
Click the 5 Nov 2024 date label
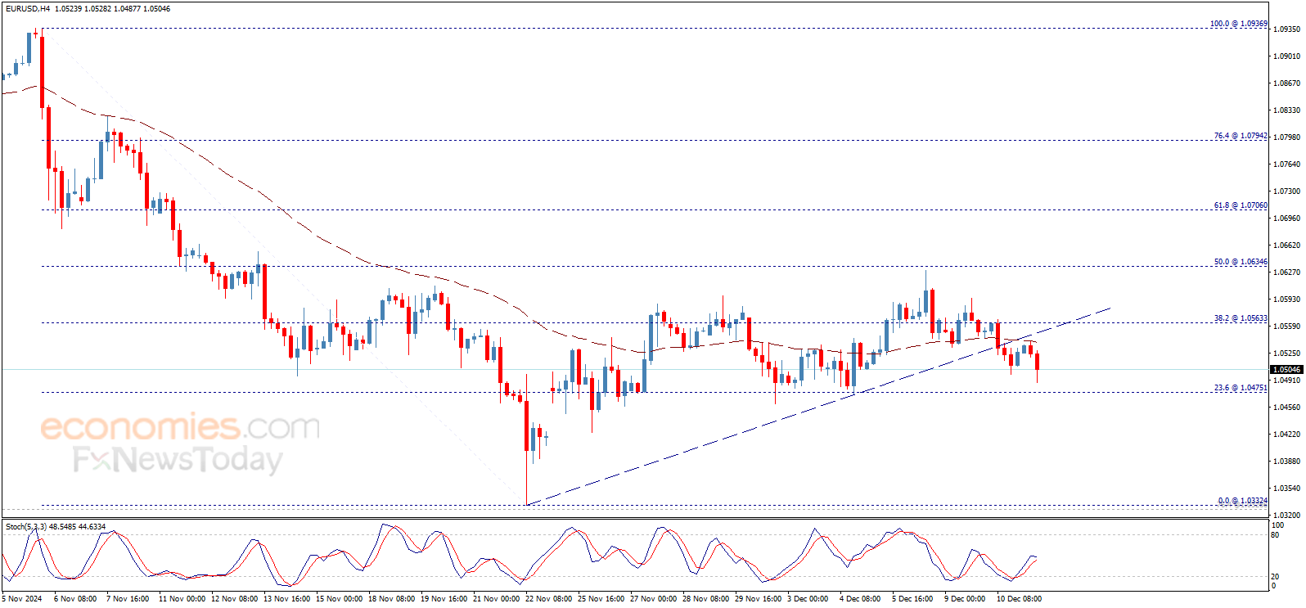[22, 599]
